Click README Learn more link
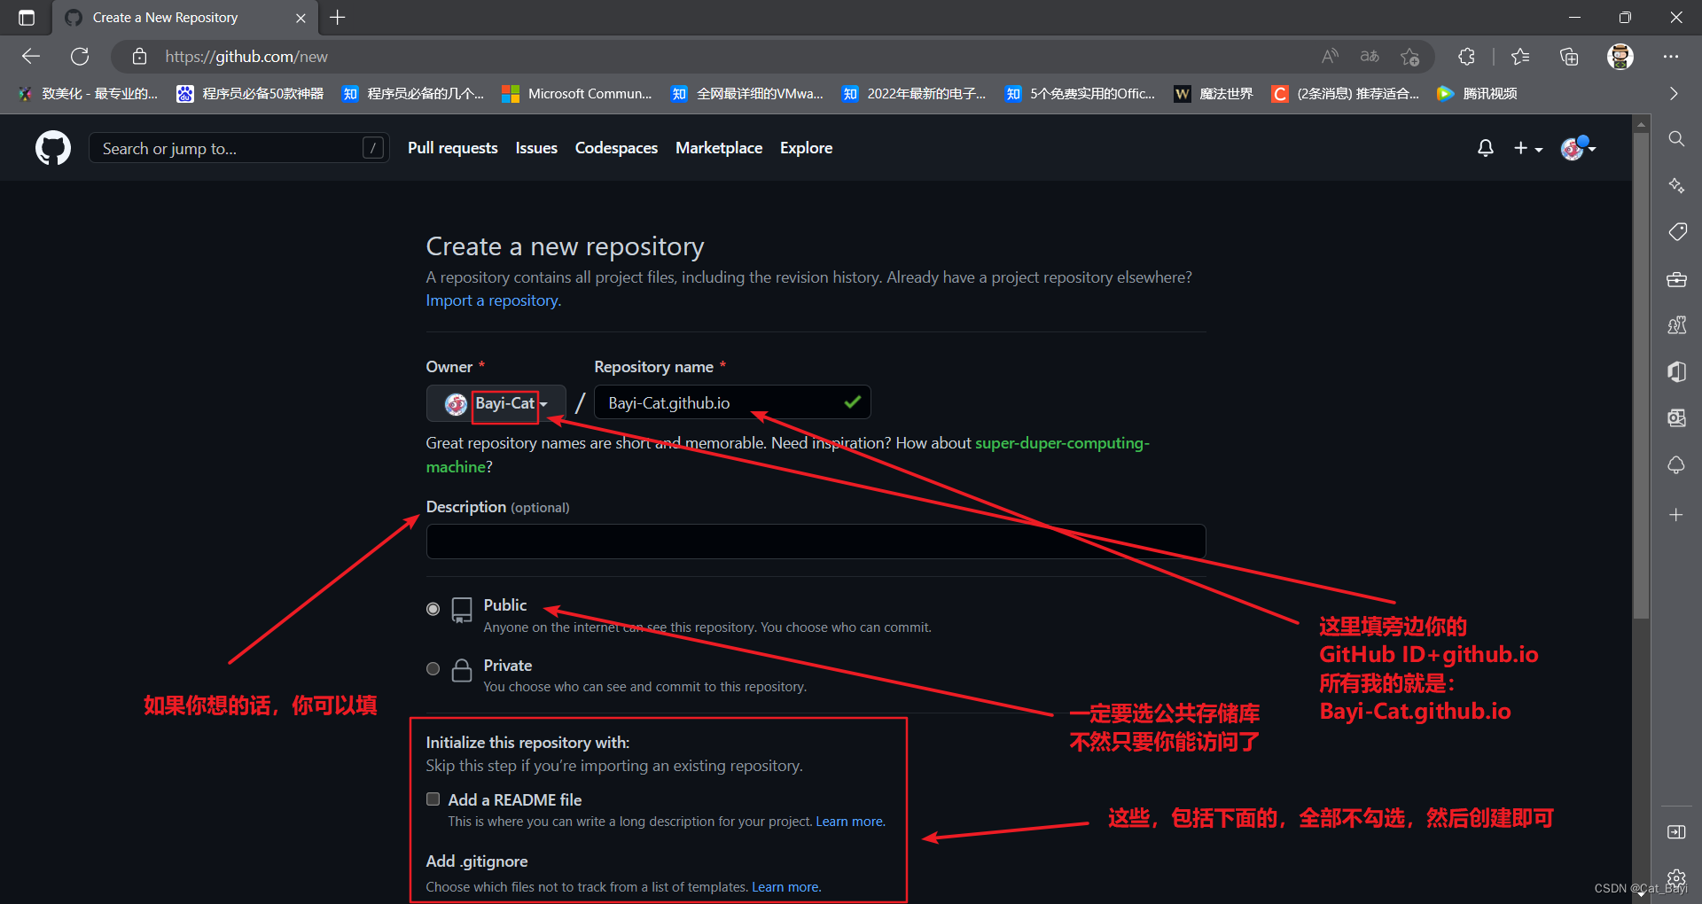Image resolution: width=1702 pixels, height=904 pixels. coord(850,822)
